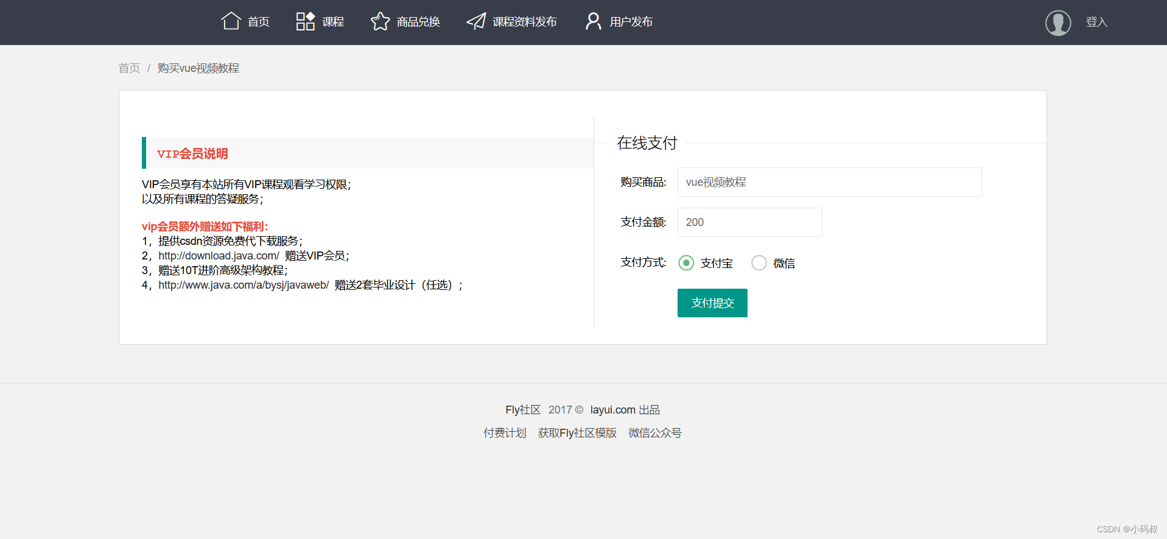1167x539 pixels.
Task: Click the user silhouette icon for 用户发布
Action: tap(593, 21)
